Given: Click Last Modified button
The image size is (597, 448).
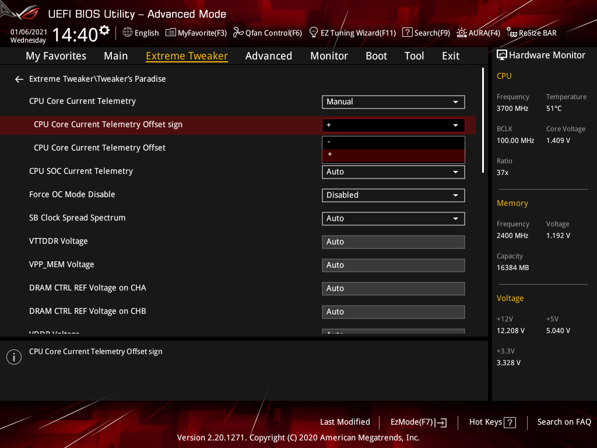Looking at the screenshot, I should 345,422.
